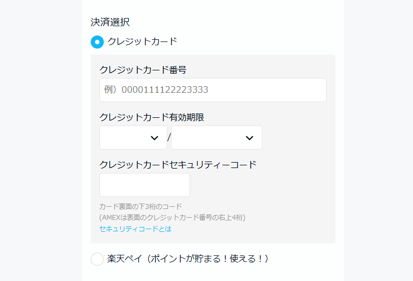Select the クレジットカード radio button
Screen dimensions: 413x281
pyautogui.click(x=97, y=41)
